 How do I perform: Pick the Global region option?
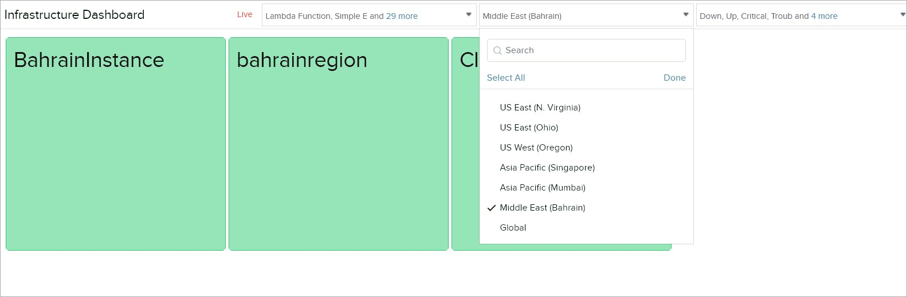[x=512, y=228]
